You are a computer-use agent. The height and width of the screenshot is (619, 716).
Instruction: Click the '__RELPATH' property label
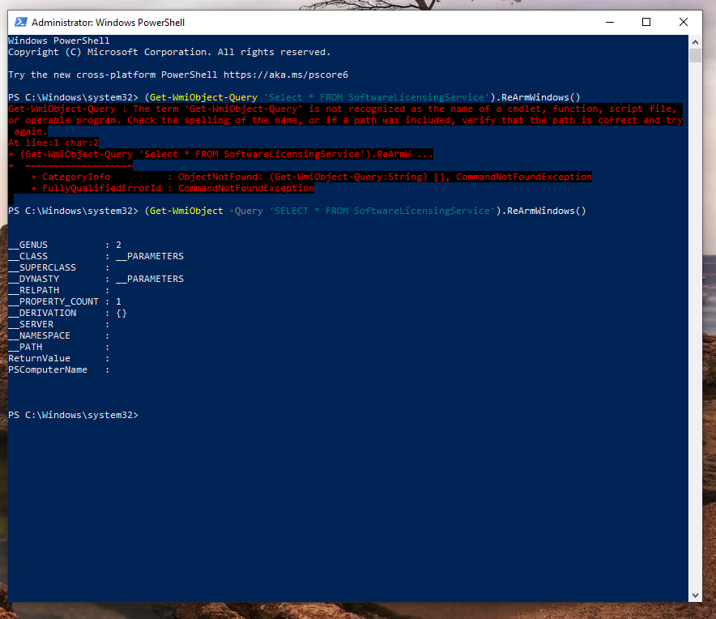(x=34, y=290)
